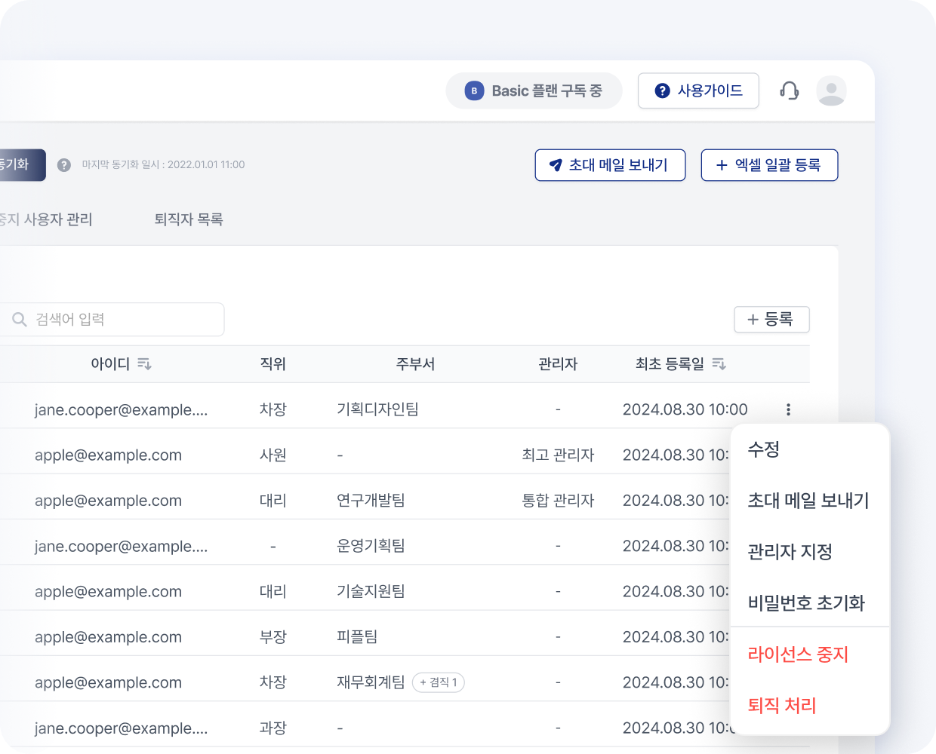Click the 초대 메일 보내기 toolbar button

(x=610, y=165)
